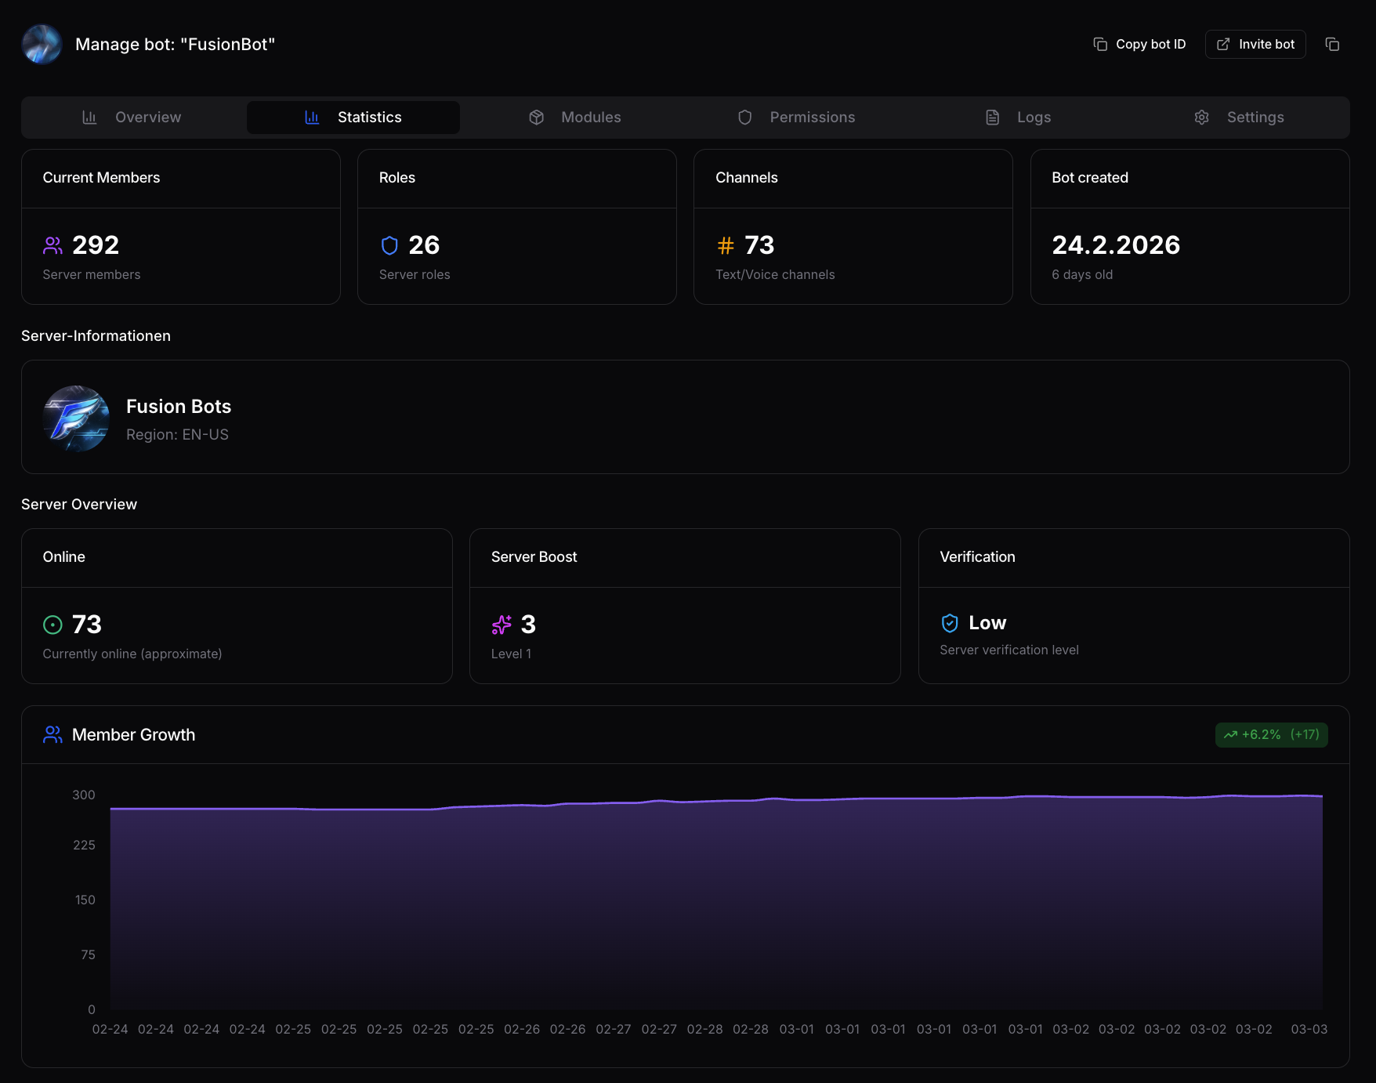Click the Logs document icon

[x=992, y=117]
